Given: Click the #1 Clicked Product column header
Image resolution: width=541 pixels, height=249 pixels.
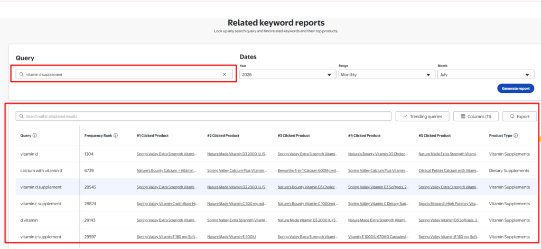Looking at the screenshot, I should (x=153, y=136).
